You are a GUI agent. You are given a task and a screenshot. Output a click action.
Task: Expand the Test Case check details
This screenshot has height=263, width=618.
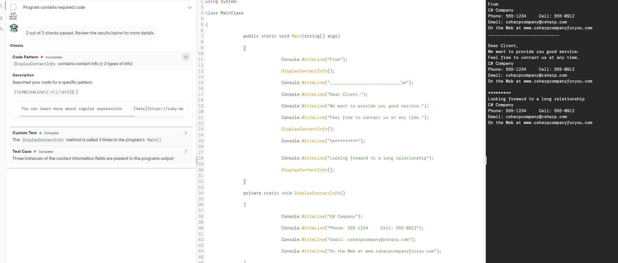(186, 151)
